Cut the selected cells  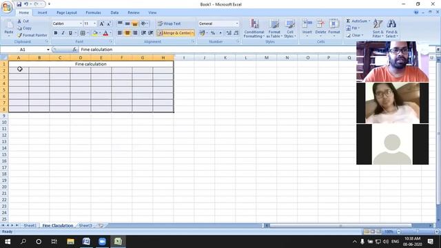(x=23, y=21)
